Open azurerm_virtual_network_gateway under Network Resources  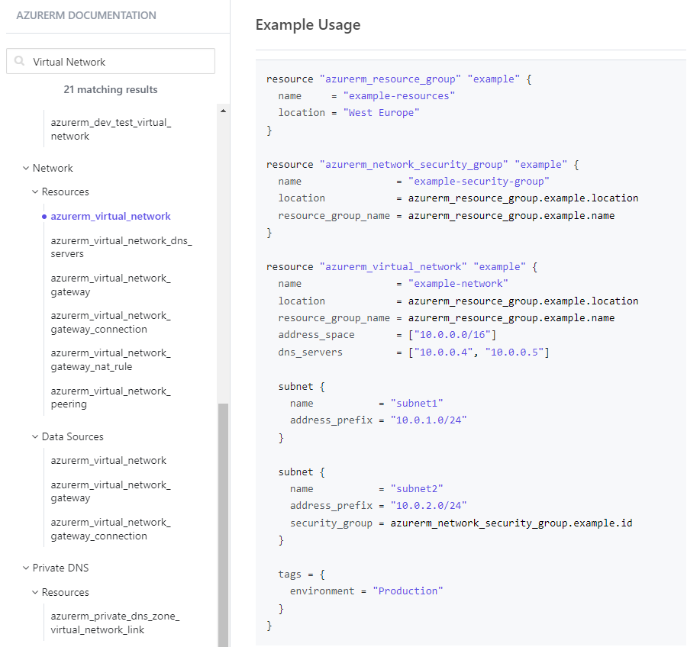[111, 285]
